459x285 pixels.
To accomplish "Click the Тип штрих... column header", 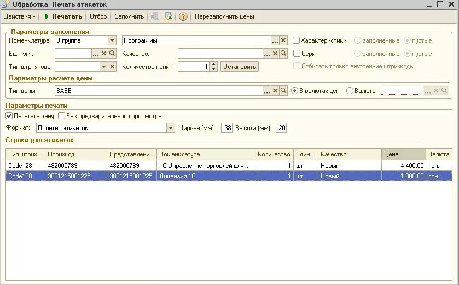I will coord(26,154).
